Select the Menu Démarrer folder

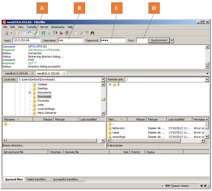pyautogui.click(x=47, y=113)
